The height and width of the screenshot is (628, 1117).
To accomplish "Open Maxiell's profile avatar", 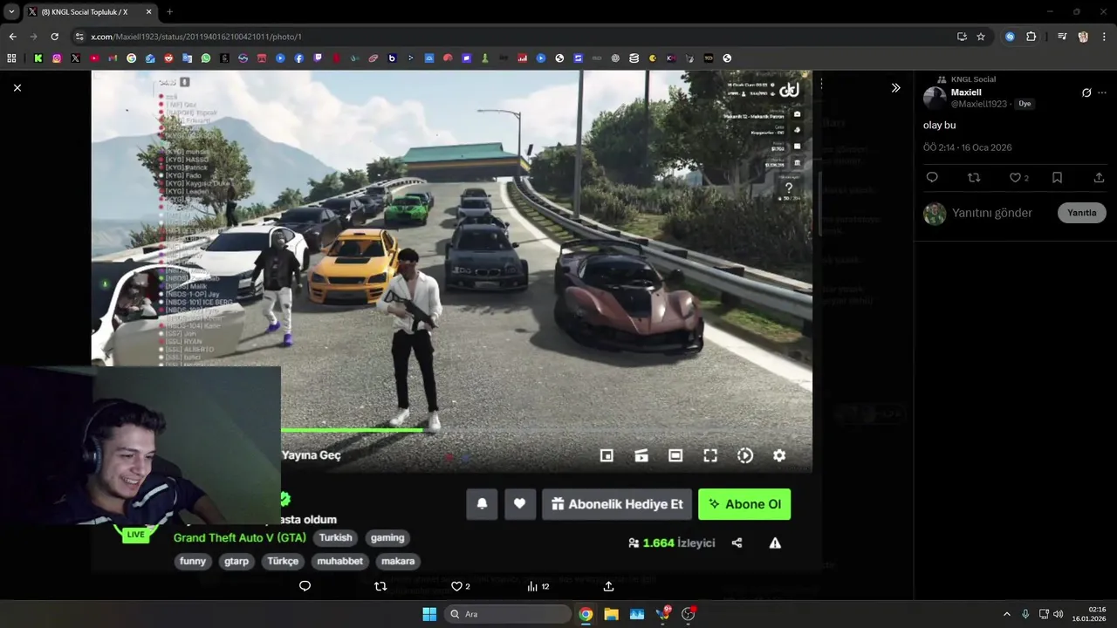I will pos(935,98).
